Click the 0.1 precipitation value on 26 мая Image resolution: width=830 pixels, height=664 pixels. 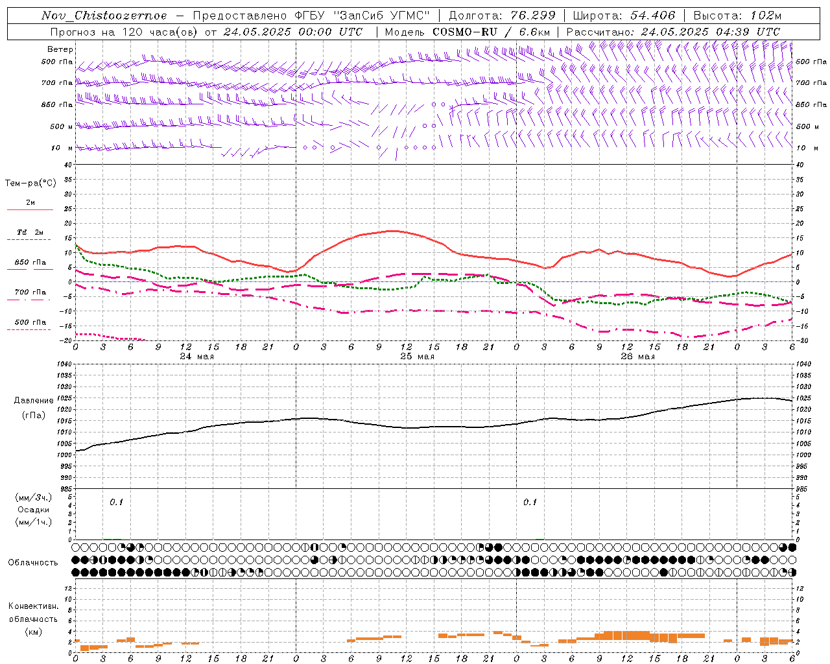pyautogui.click(x=530, y=503)
